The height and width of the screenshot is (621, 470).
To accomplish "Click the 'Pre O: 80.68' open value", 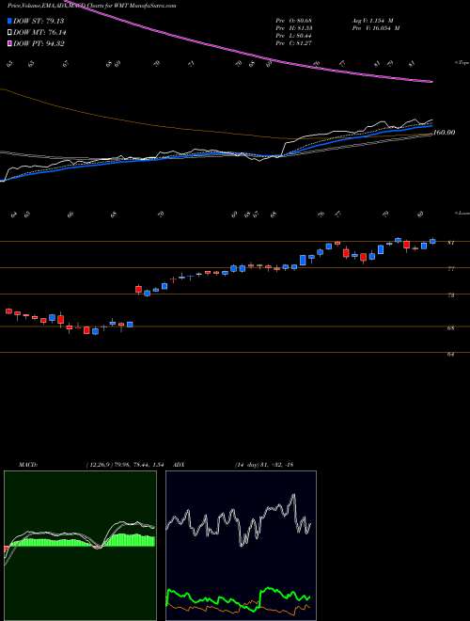I will 295,20.
